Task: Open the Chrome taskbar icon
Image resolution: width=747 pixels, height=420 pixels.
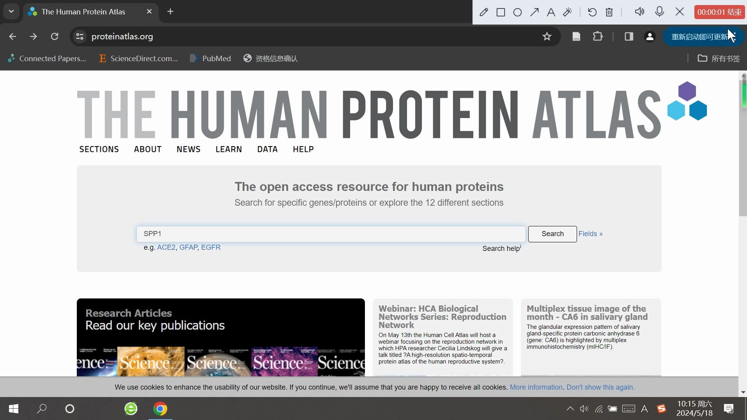Action: tap(160, 409)
